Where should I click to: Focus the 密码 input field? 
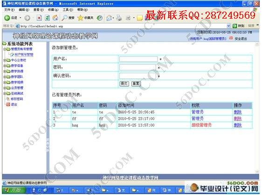138,67
